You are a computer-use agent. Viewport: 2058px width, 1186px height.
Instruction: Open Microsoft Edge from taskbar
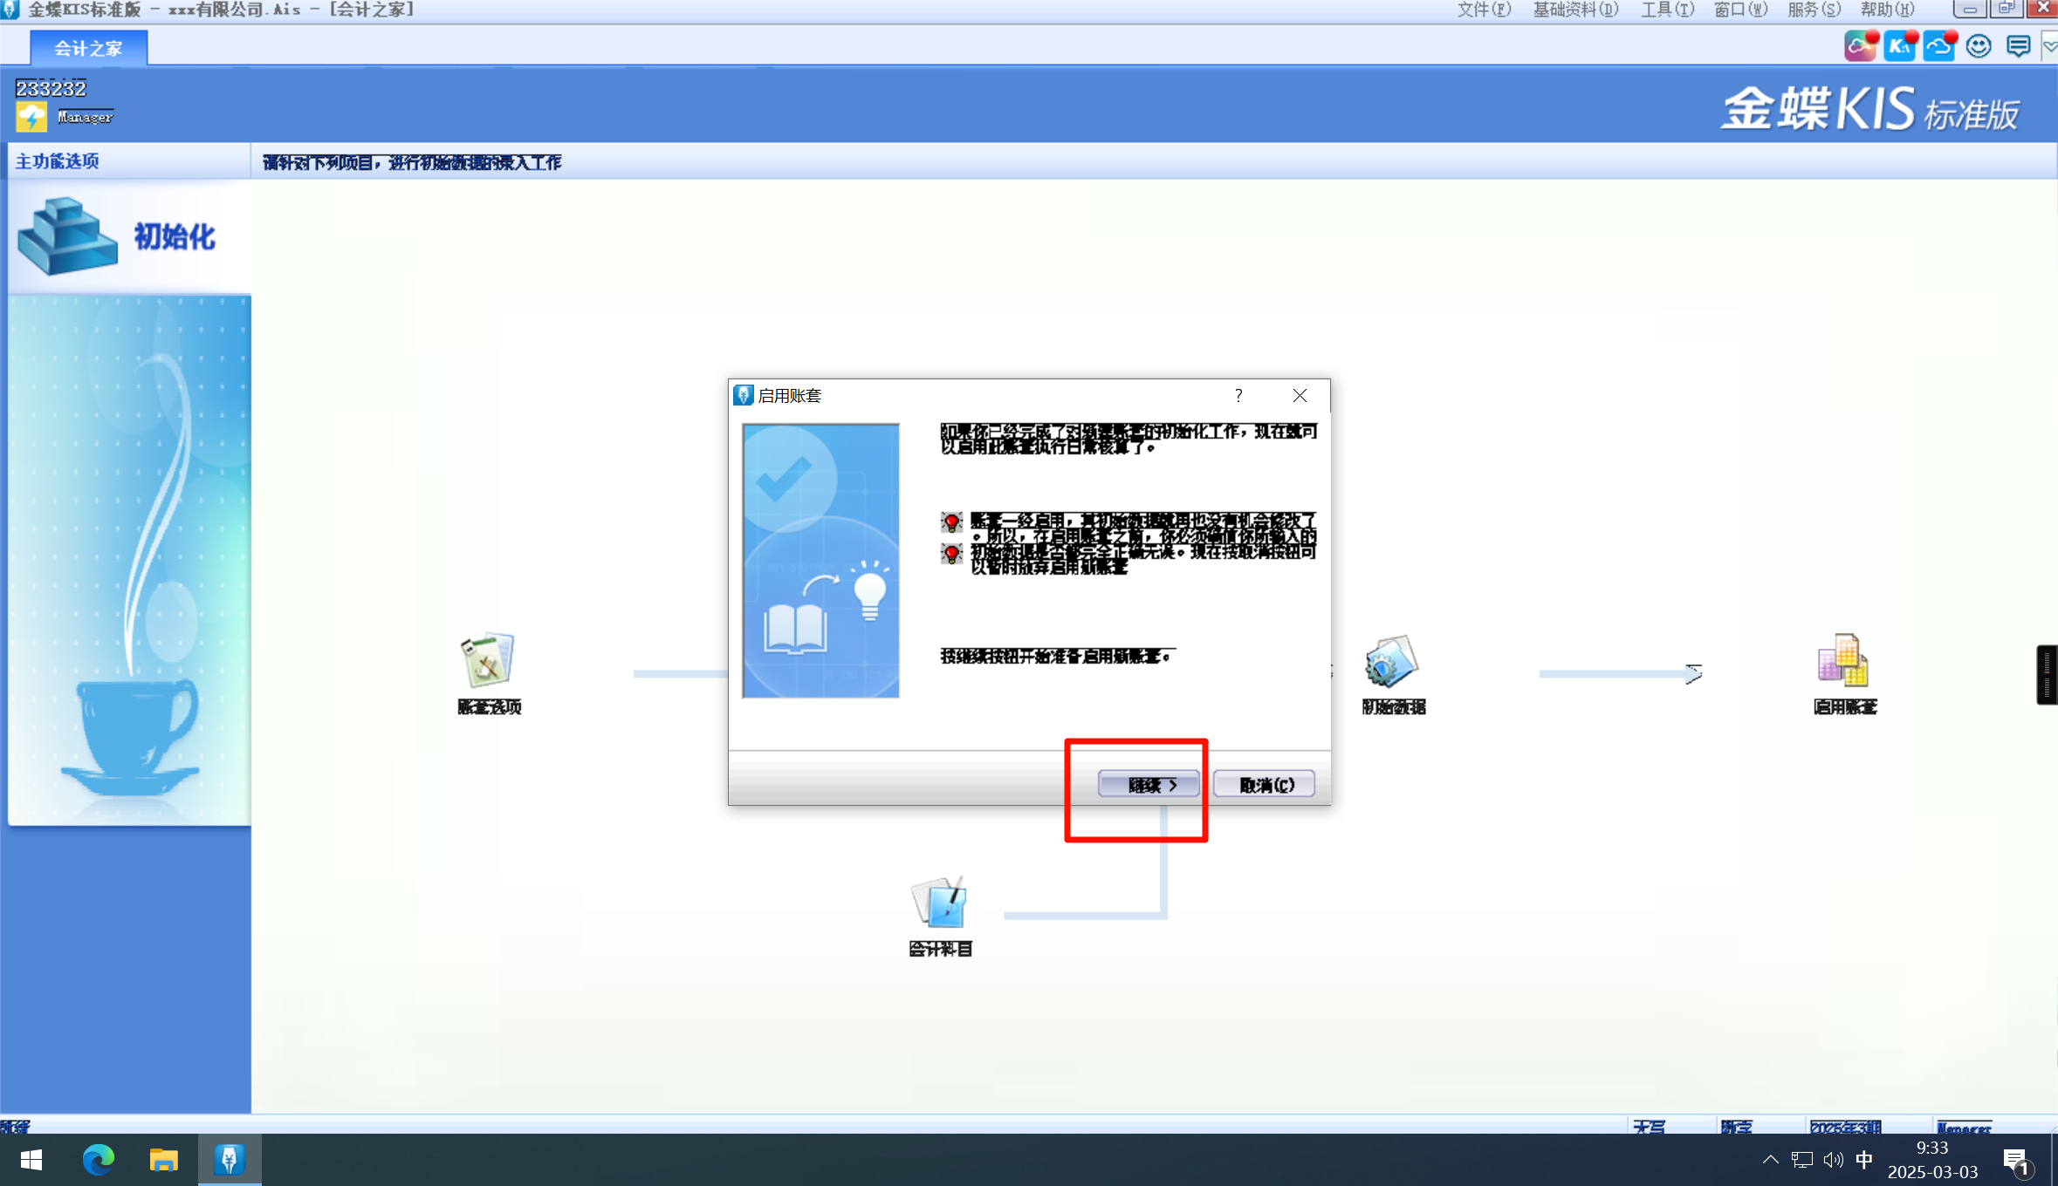pyautogui.click(x=98, y=1159)
